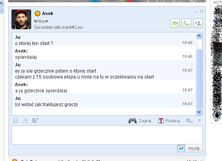
Task: Click the Zagraj gamepad icon
Action: coord(132,121)
